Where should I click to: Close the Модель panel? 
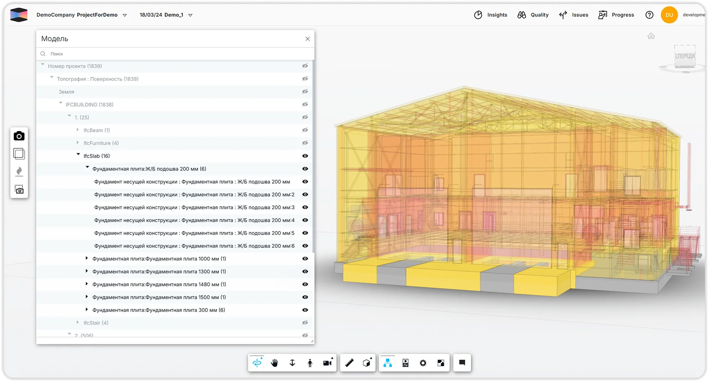[x=308, y=39]
